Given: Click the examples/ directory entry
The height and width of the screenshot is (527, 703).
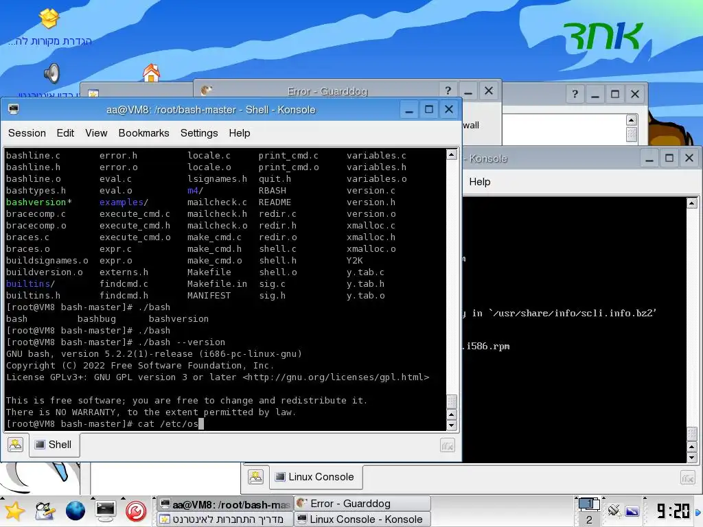Looking at the screenshot, I should 124,202.
